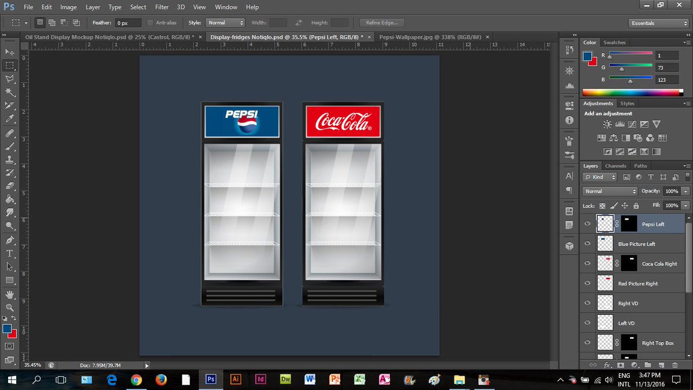This screenshot has height=390, width=693.
Task: Delete layer using trash icon
Action: point(675,365)
